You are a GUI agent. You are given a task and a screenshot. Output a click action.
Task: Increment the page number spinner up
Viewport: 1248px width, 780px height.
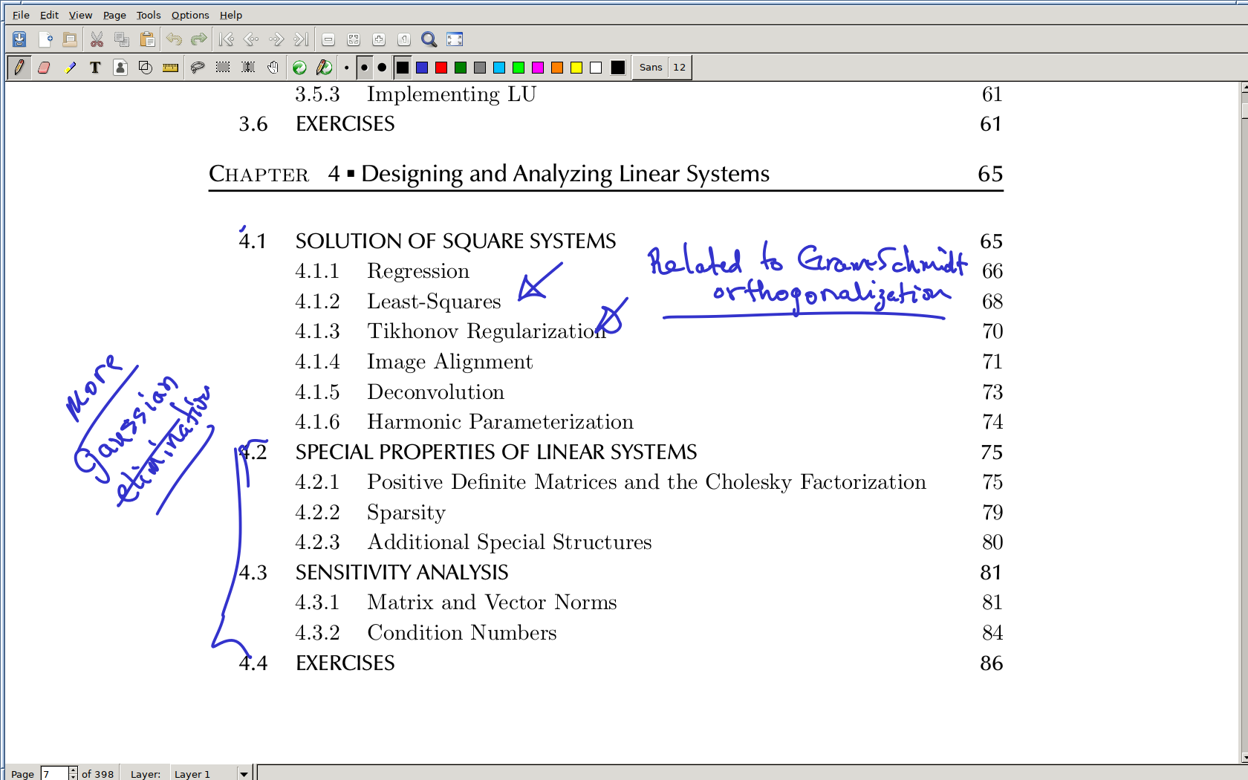point(73,770)
